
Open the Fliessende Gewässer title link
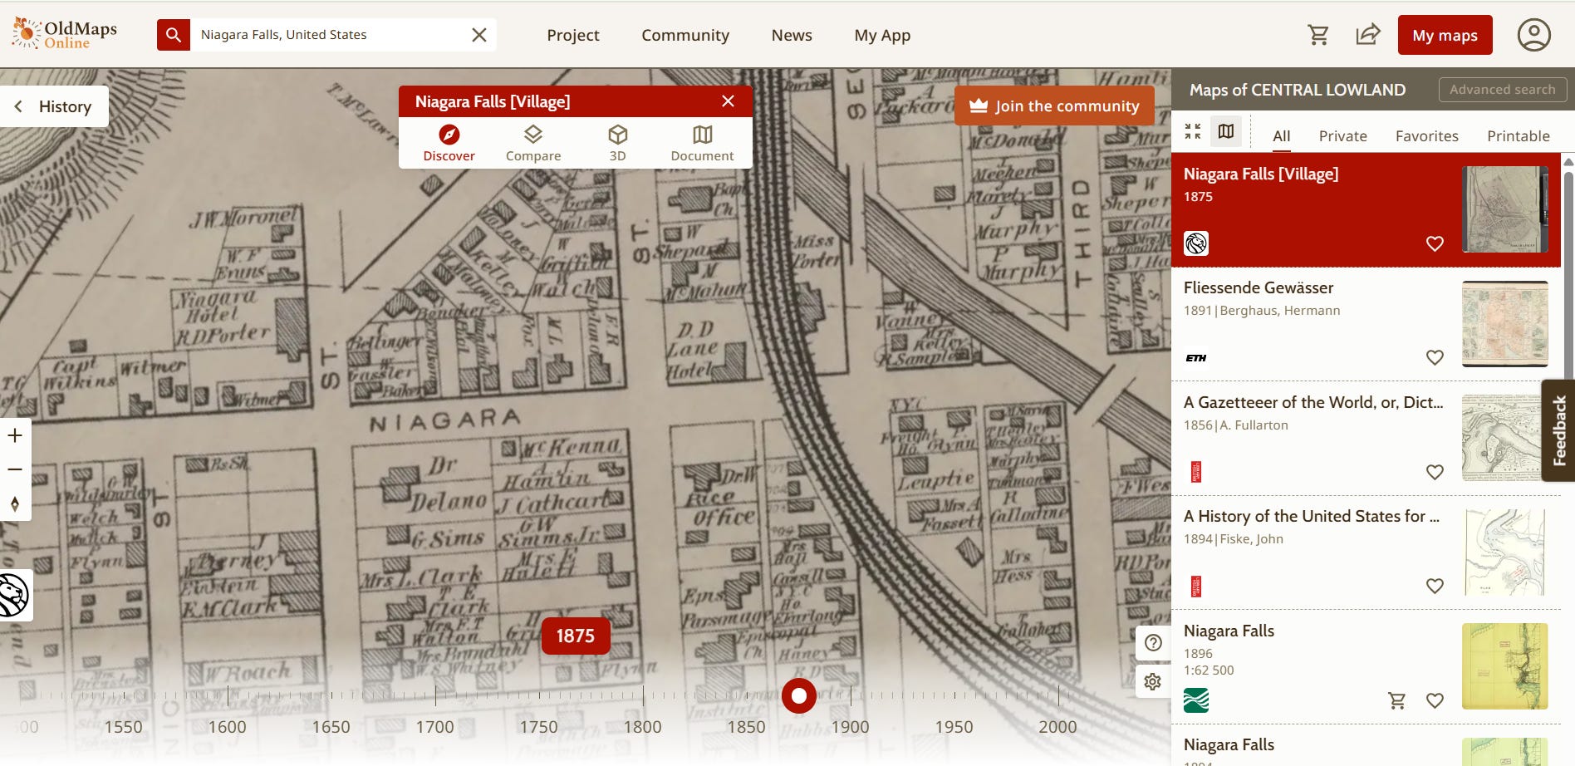point(1258,287)
